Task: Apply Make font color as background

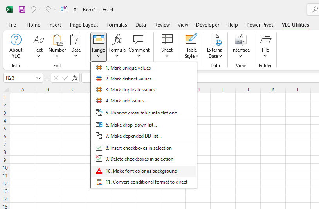Action: 141,171
